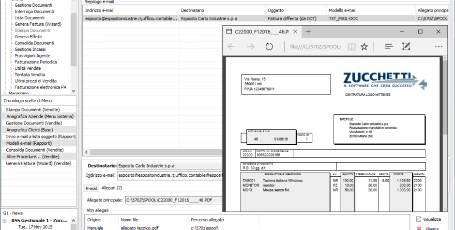This screenshot has width=455, height=230.
Task: Click the Destinatario input field
Action: [x=170, y=166]
